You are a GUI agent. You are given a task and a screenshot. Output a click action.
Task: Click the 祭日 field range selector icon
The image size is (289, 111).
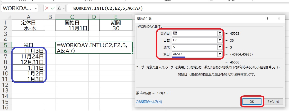click(x=220, y=54)
